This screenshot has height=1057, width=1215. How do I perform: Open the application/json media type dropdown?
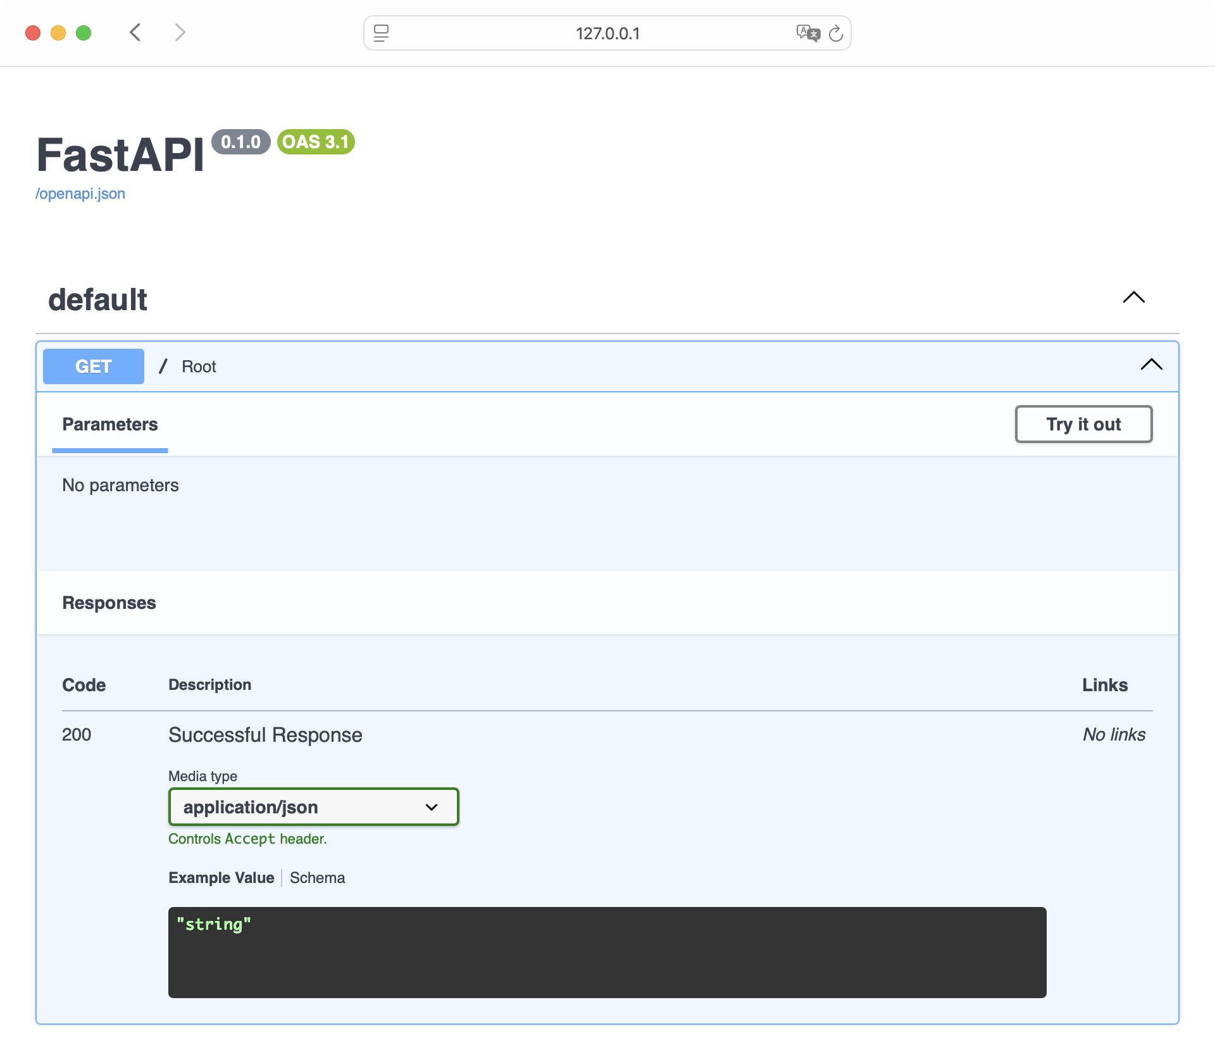click(313, 807)
